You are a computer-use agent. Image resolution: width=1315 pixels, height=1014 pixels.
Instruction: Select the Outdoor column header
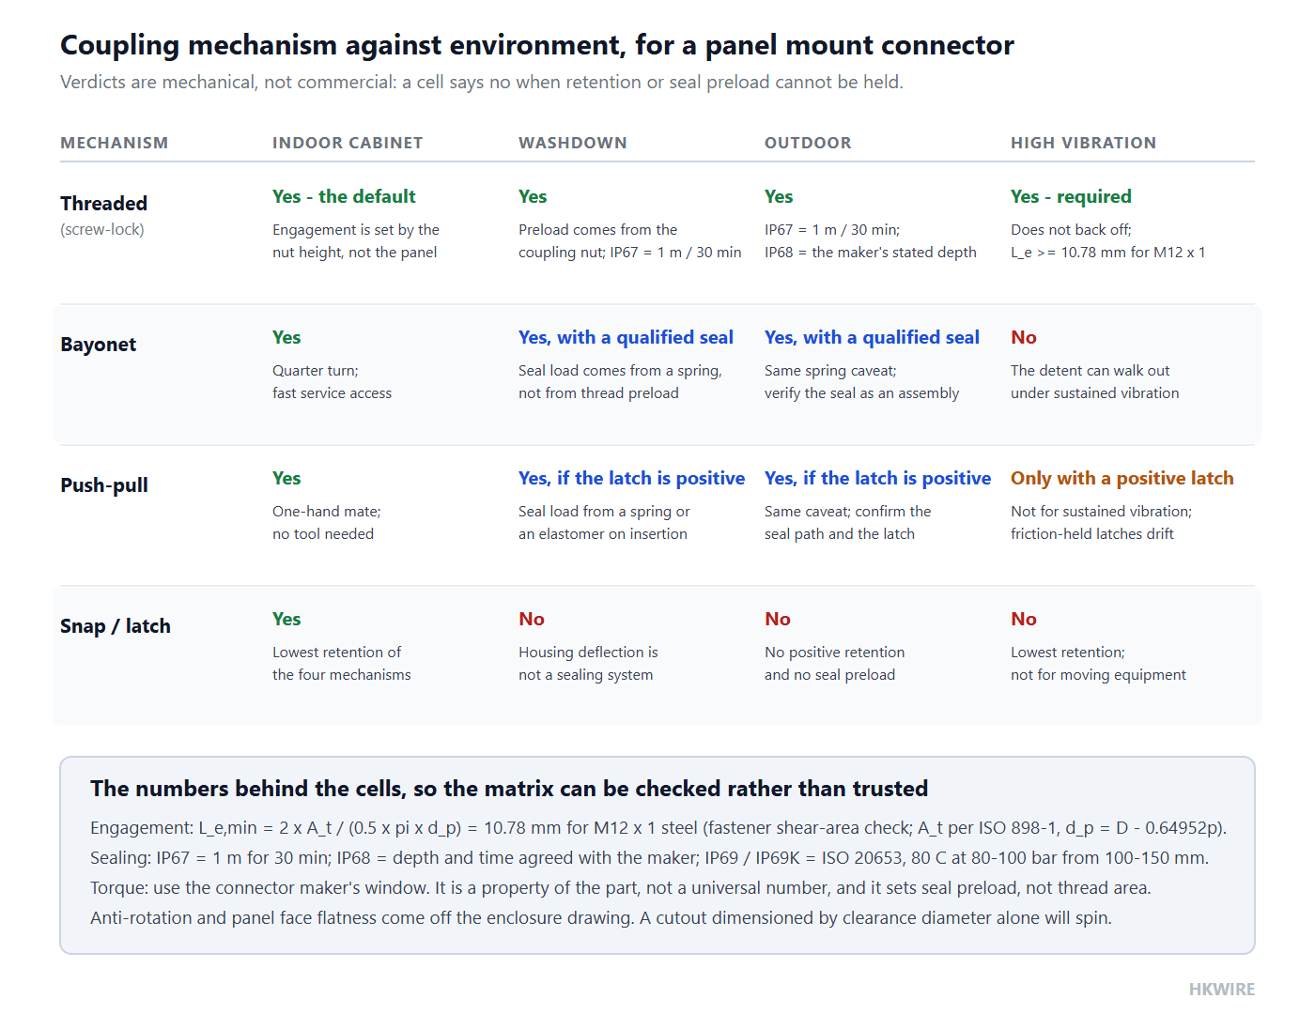[808, 143]
